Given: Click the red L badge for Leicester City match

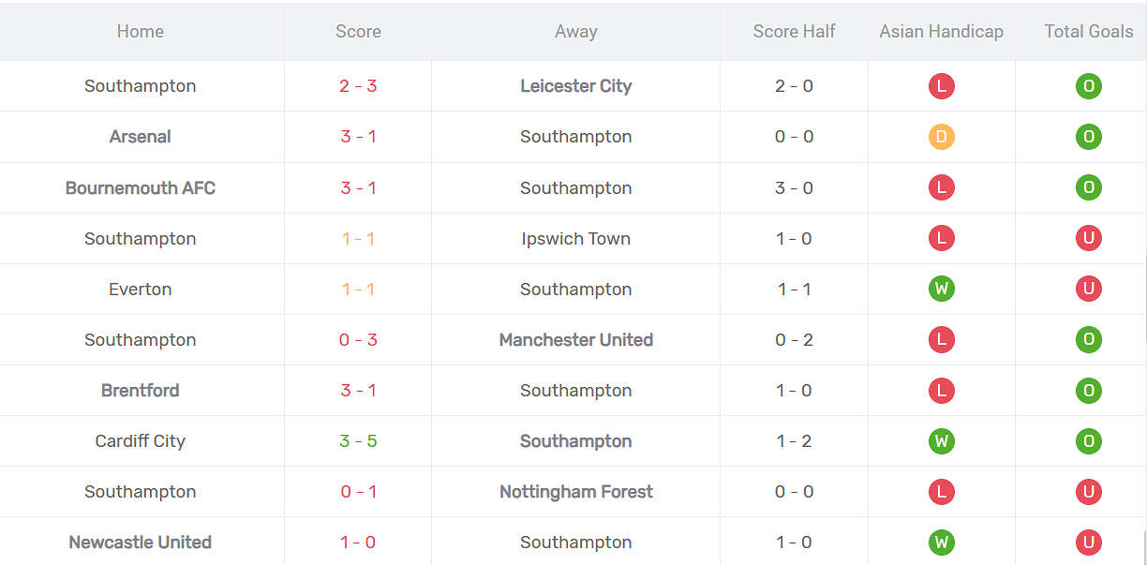Looking at the screenshot, I should click(x=941, y=86).
